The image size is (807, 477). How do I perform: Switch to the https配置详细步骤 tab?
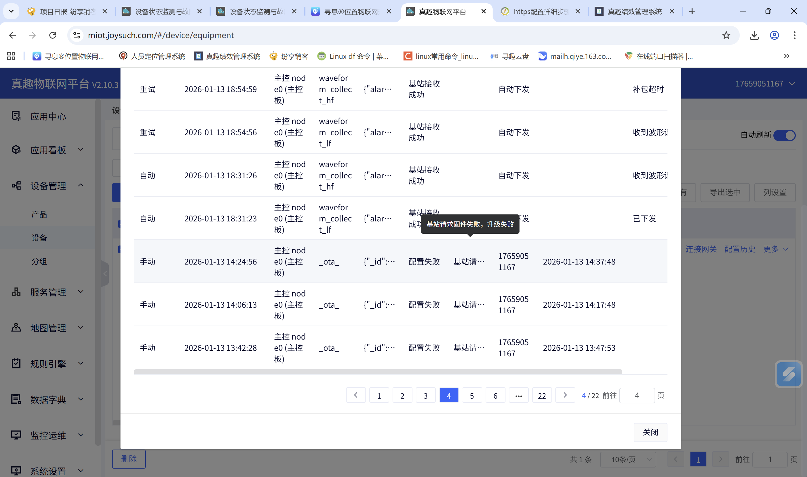click(540, 11)
